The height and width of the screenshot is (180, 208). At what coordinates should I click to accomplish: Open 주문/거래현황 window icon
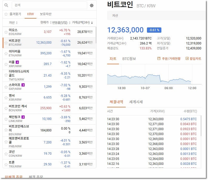click(159, 59)
